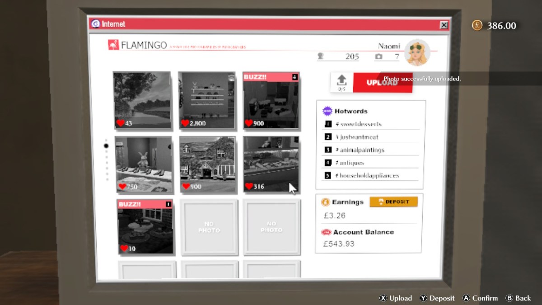Click the Internet browser G icon
542x305 pixels.
point(95,24)
